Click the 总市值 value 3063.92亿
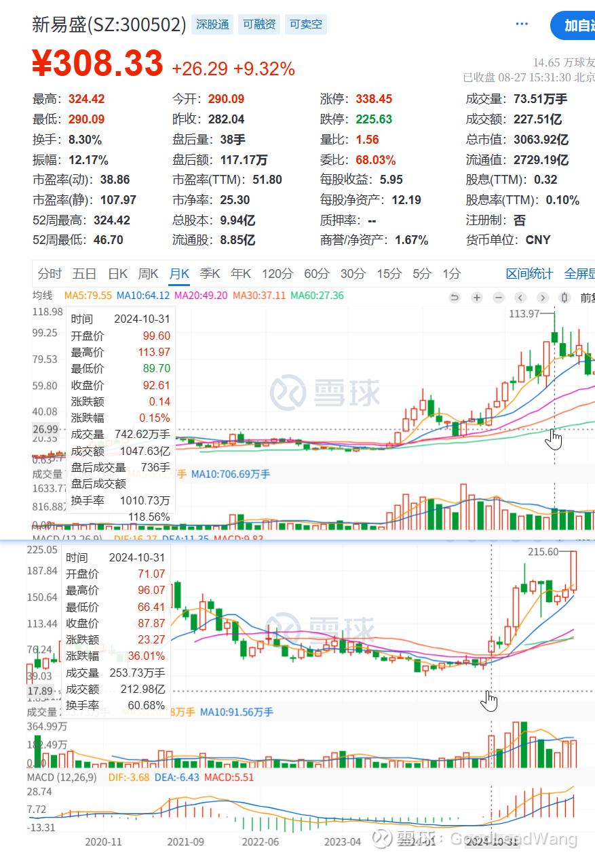Viewport: 595px width, 857px height. point(541,140)
